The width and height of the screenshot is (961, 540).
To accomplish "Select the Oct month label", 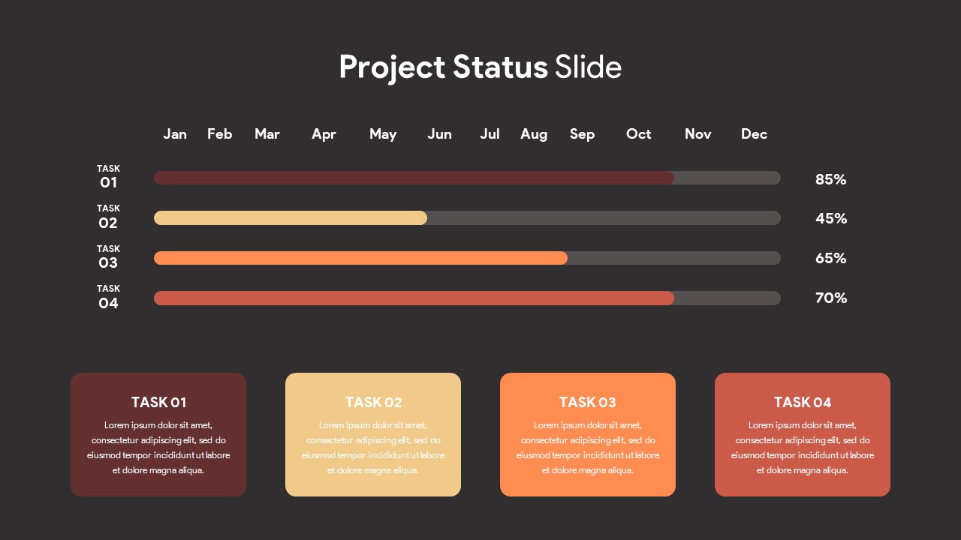I will coord(639,134).
